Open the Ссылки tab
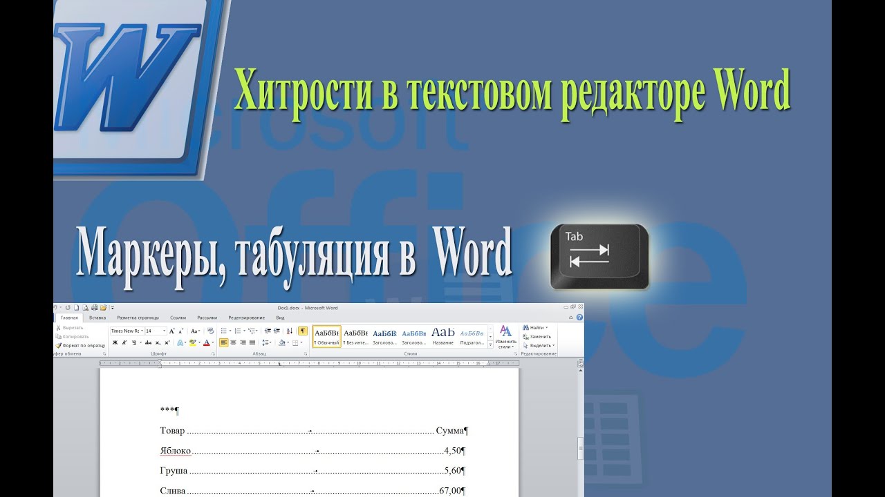This screenshot has height=497, width=885. pyautogui.click(x=178, y=318)
